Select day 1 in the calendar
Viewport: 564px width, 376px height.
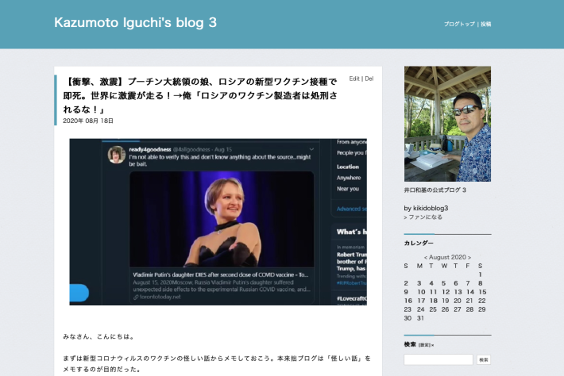pyautogui.click(x=480, y=274)
